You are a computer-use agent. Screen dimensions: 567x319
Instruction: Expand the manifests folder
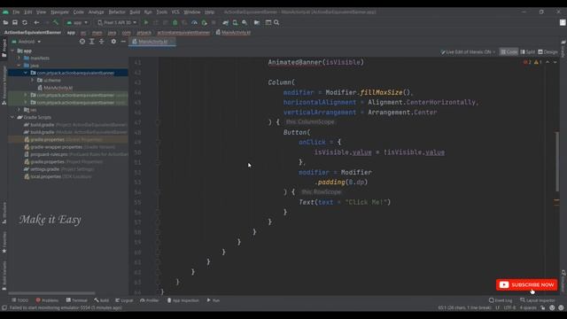(x=19, y=58)
